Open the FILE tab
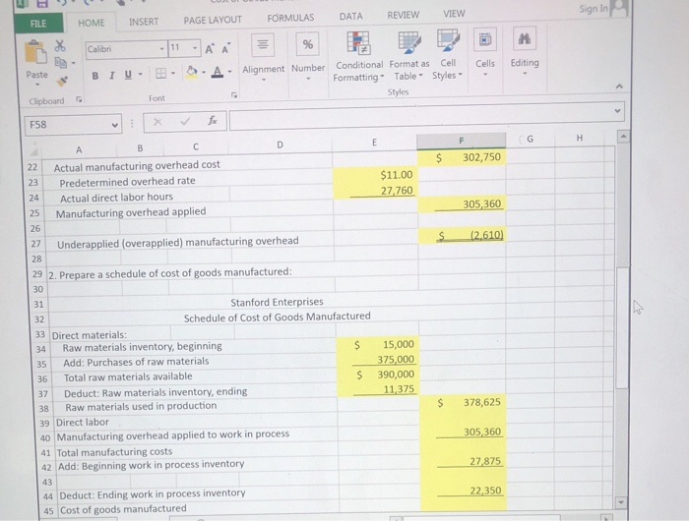The width and height of the screenshot is (689, 521). click(38, 24)
